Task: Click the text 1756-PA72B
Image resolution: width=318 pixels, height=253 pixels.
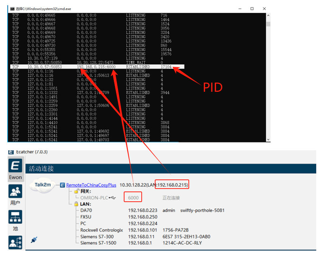Action: [175, 230]
